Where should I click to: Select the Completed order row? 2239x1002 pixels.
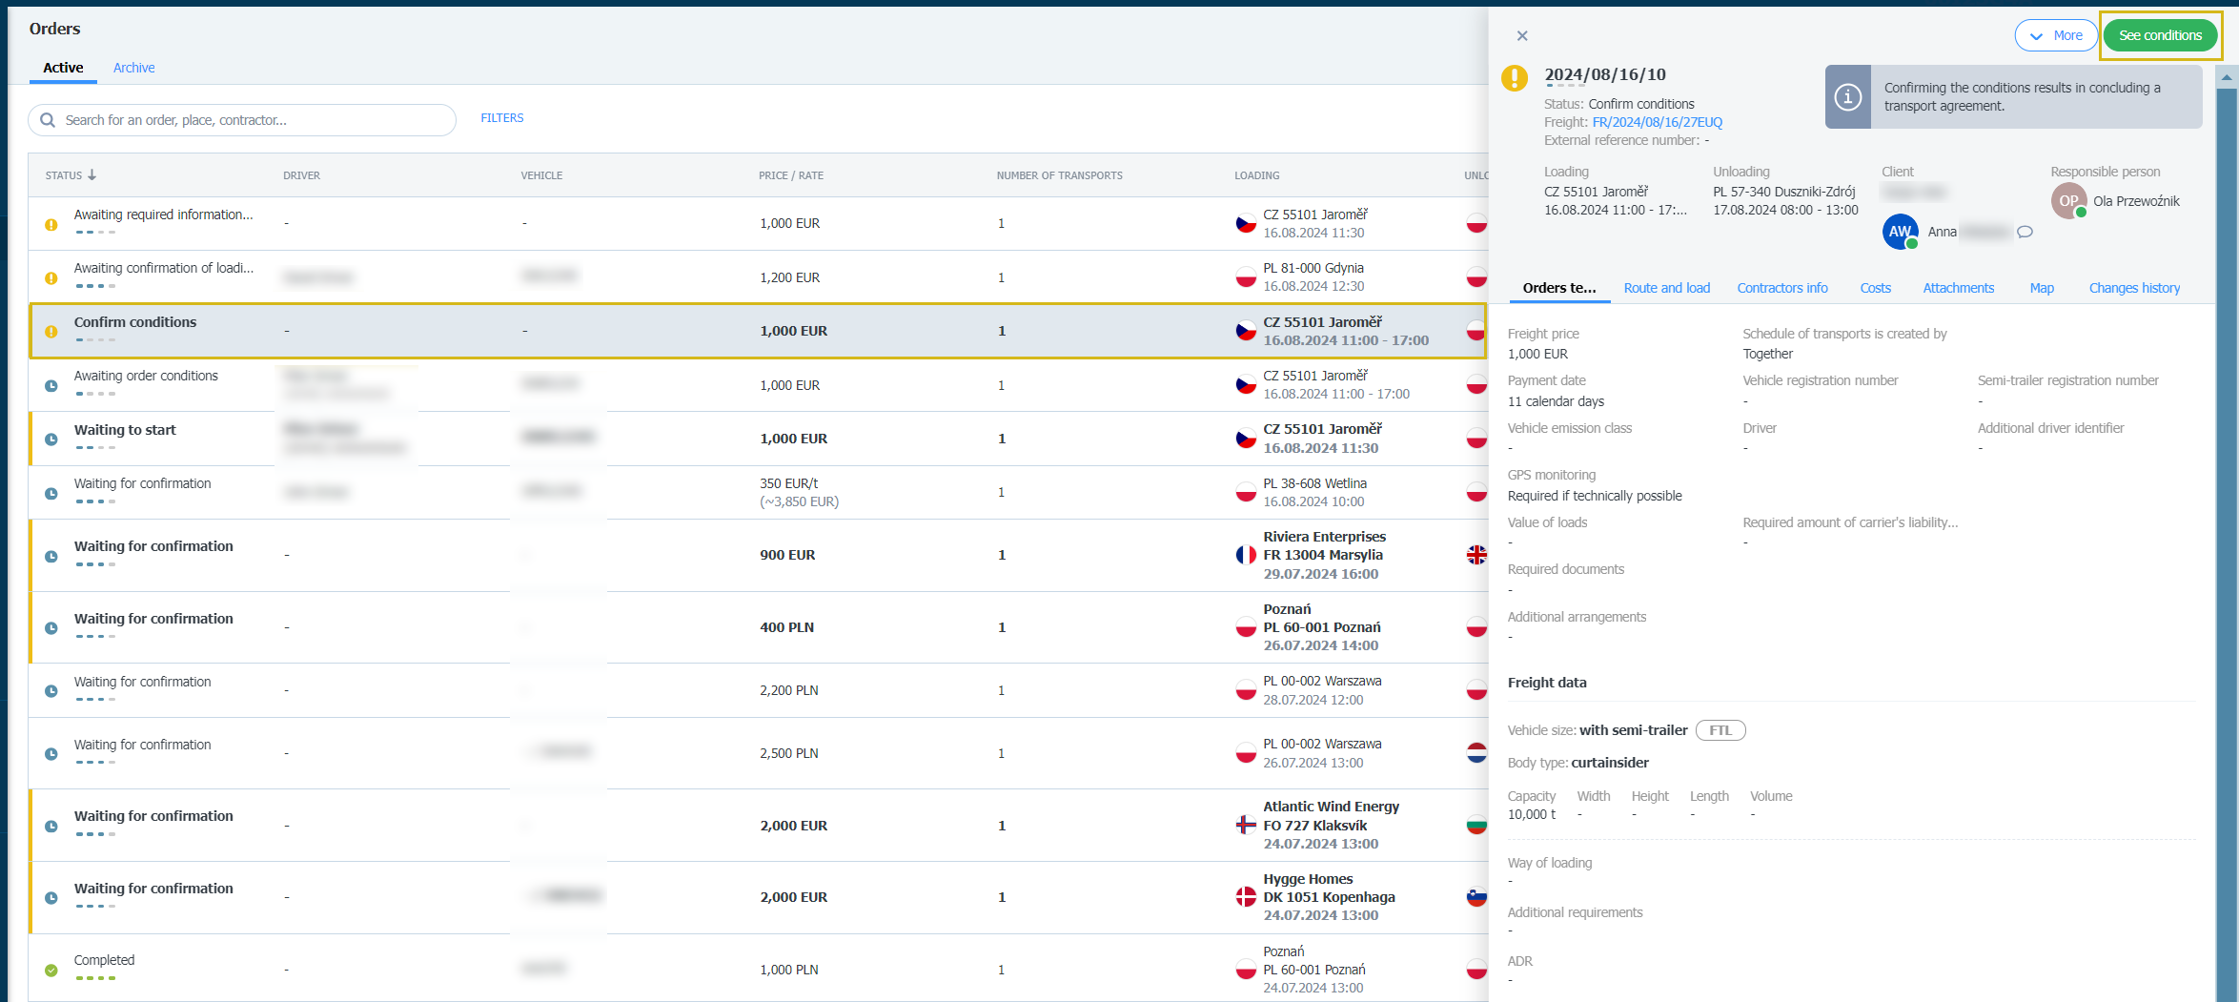point(758,969)
